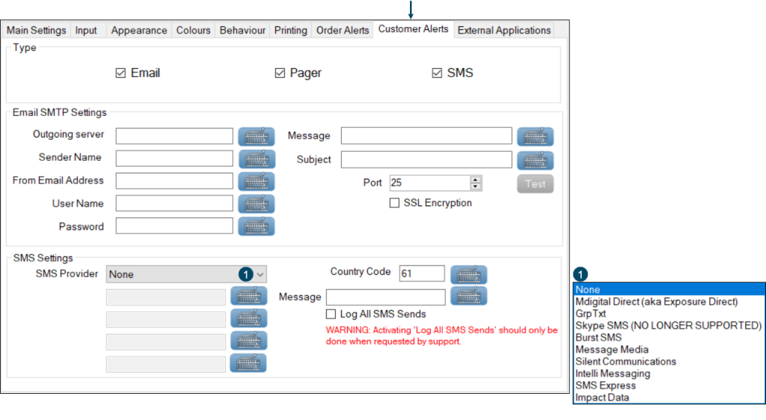Uncheck the Email alert type checkbox

pyautogui.click(x=120, y=73)
